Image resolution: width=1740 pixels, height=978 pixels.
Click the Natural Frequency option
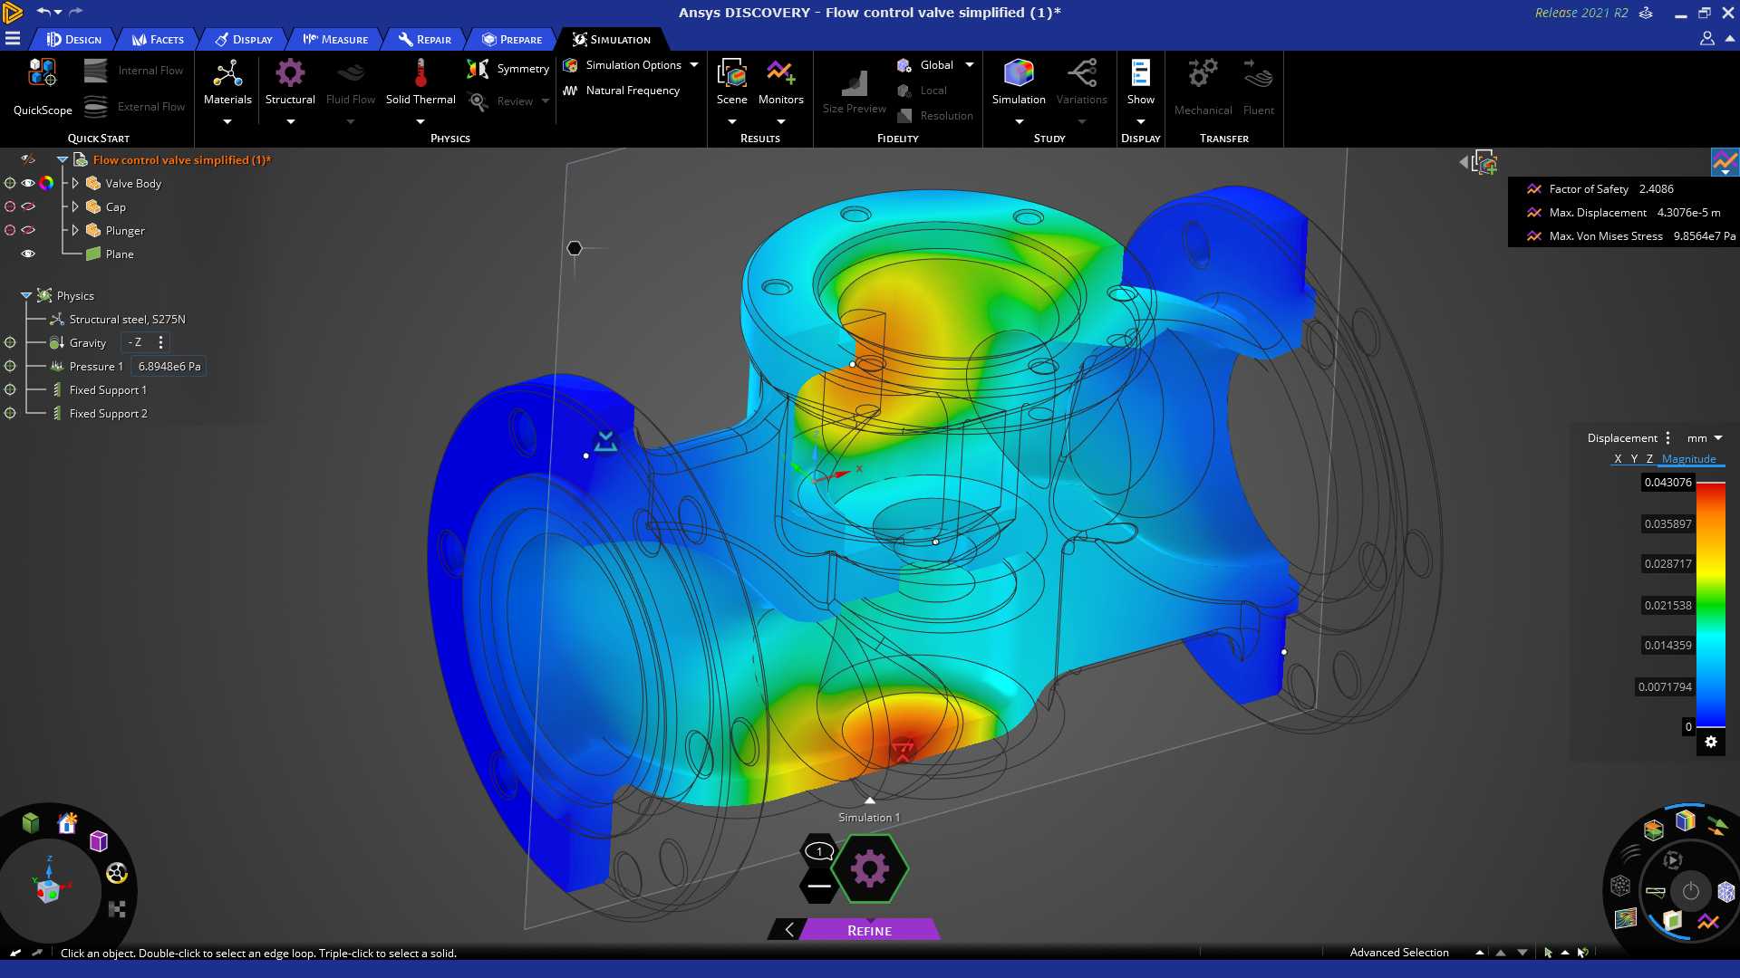[x=622, y=91]
